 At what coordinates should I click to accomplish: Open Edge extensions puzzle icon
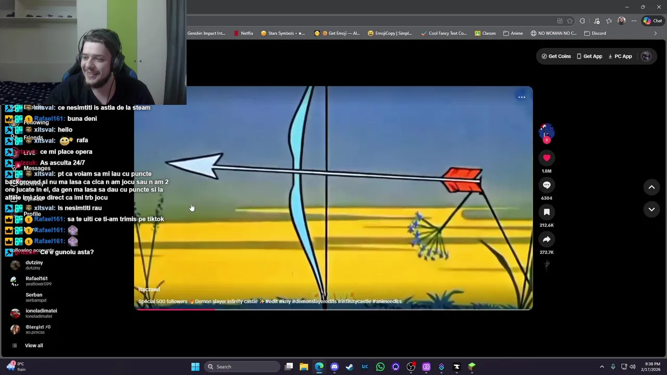(583, 21)
